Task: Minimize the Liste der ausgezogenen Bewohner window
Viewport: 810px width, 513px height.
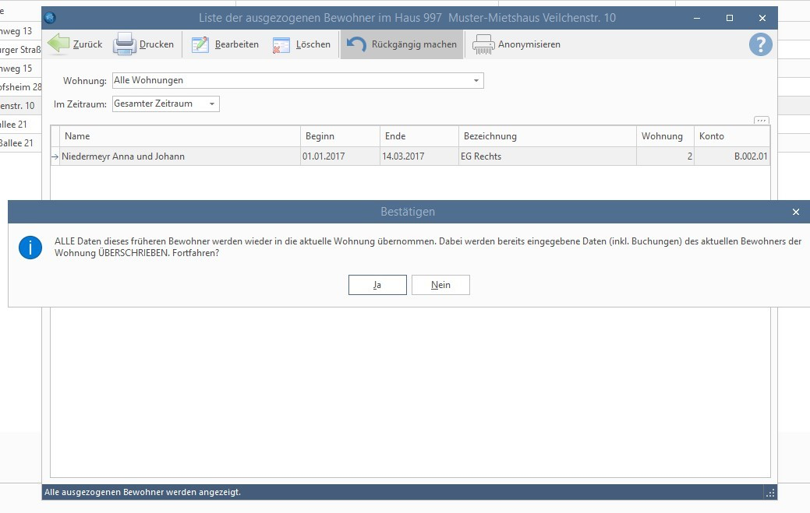Action: [697, 18]
